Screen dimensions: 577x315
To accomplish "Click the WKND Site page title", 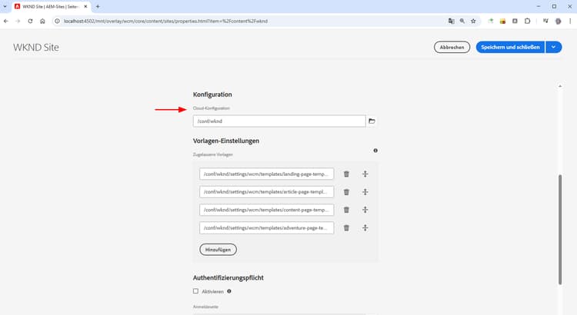I will click(36, 48).
